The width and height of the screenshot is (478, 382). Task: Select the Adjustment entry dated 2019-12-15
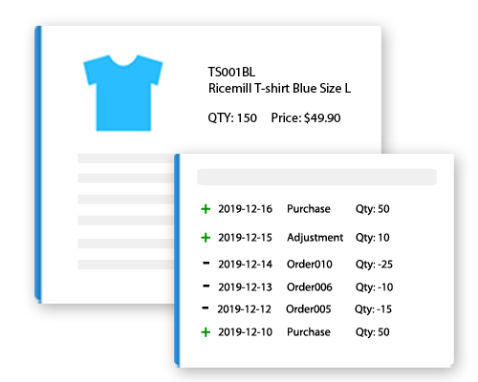pyautogui.click(x=315, y=238)
